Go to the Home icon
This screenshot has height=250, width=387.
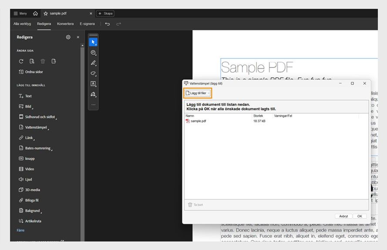(35, 14)
